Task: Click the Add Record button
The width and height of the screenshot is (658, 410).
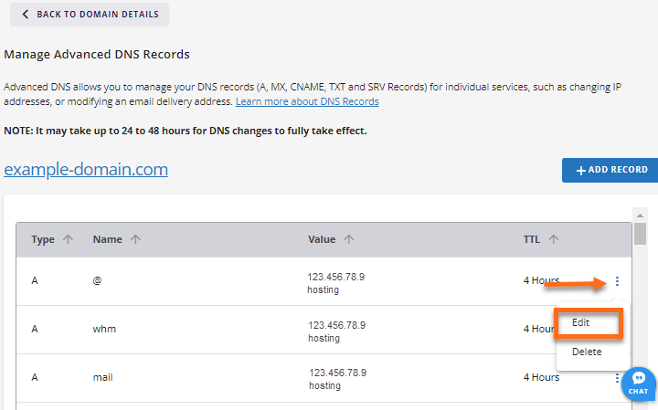Action: [x=610, y=170]
